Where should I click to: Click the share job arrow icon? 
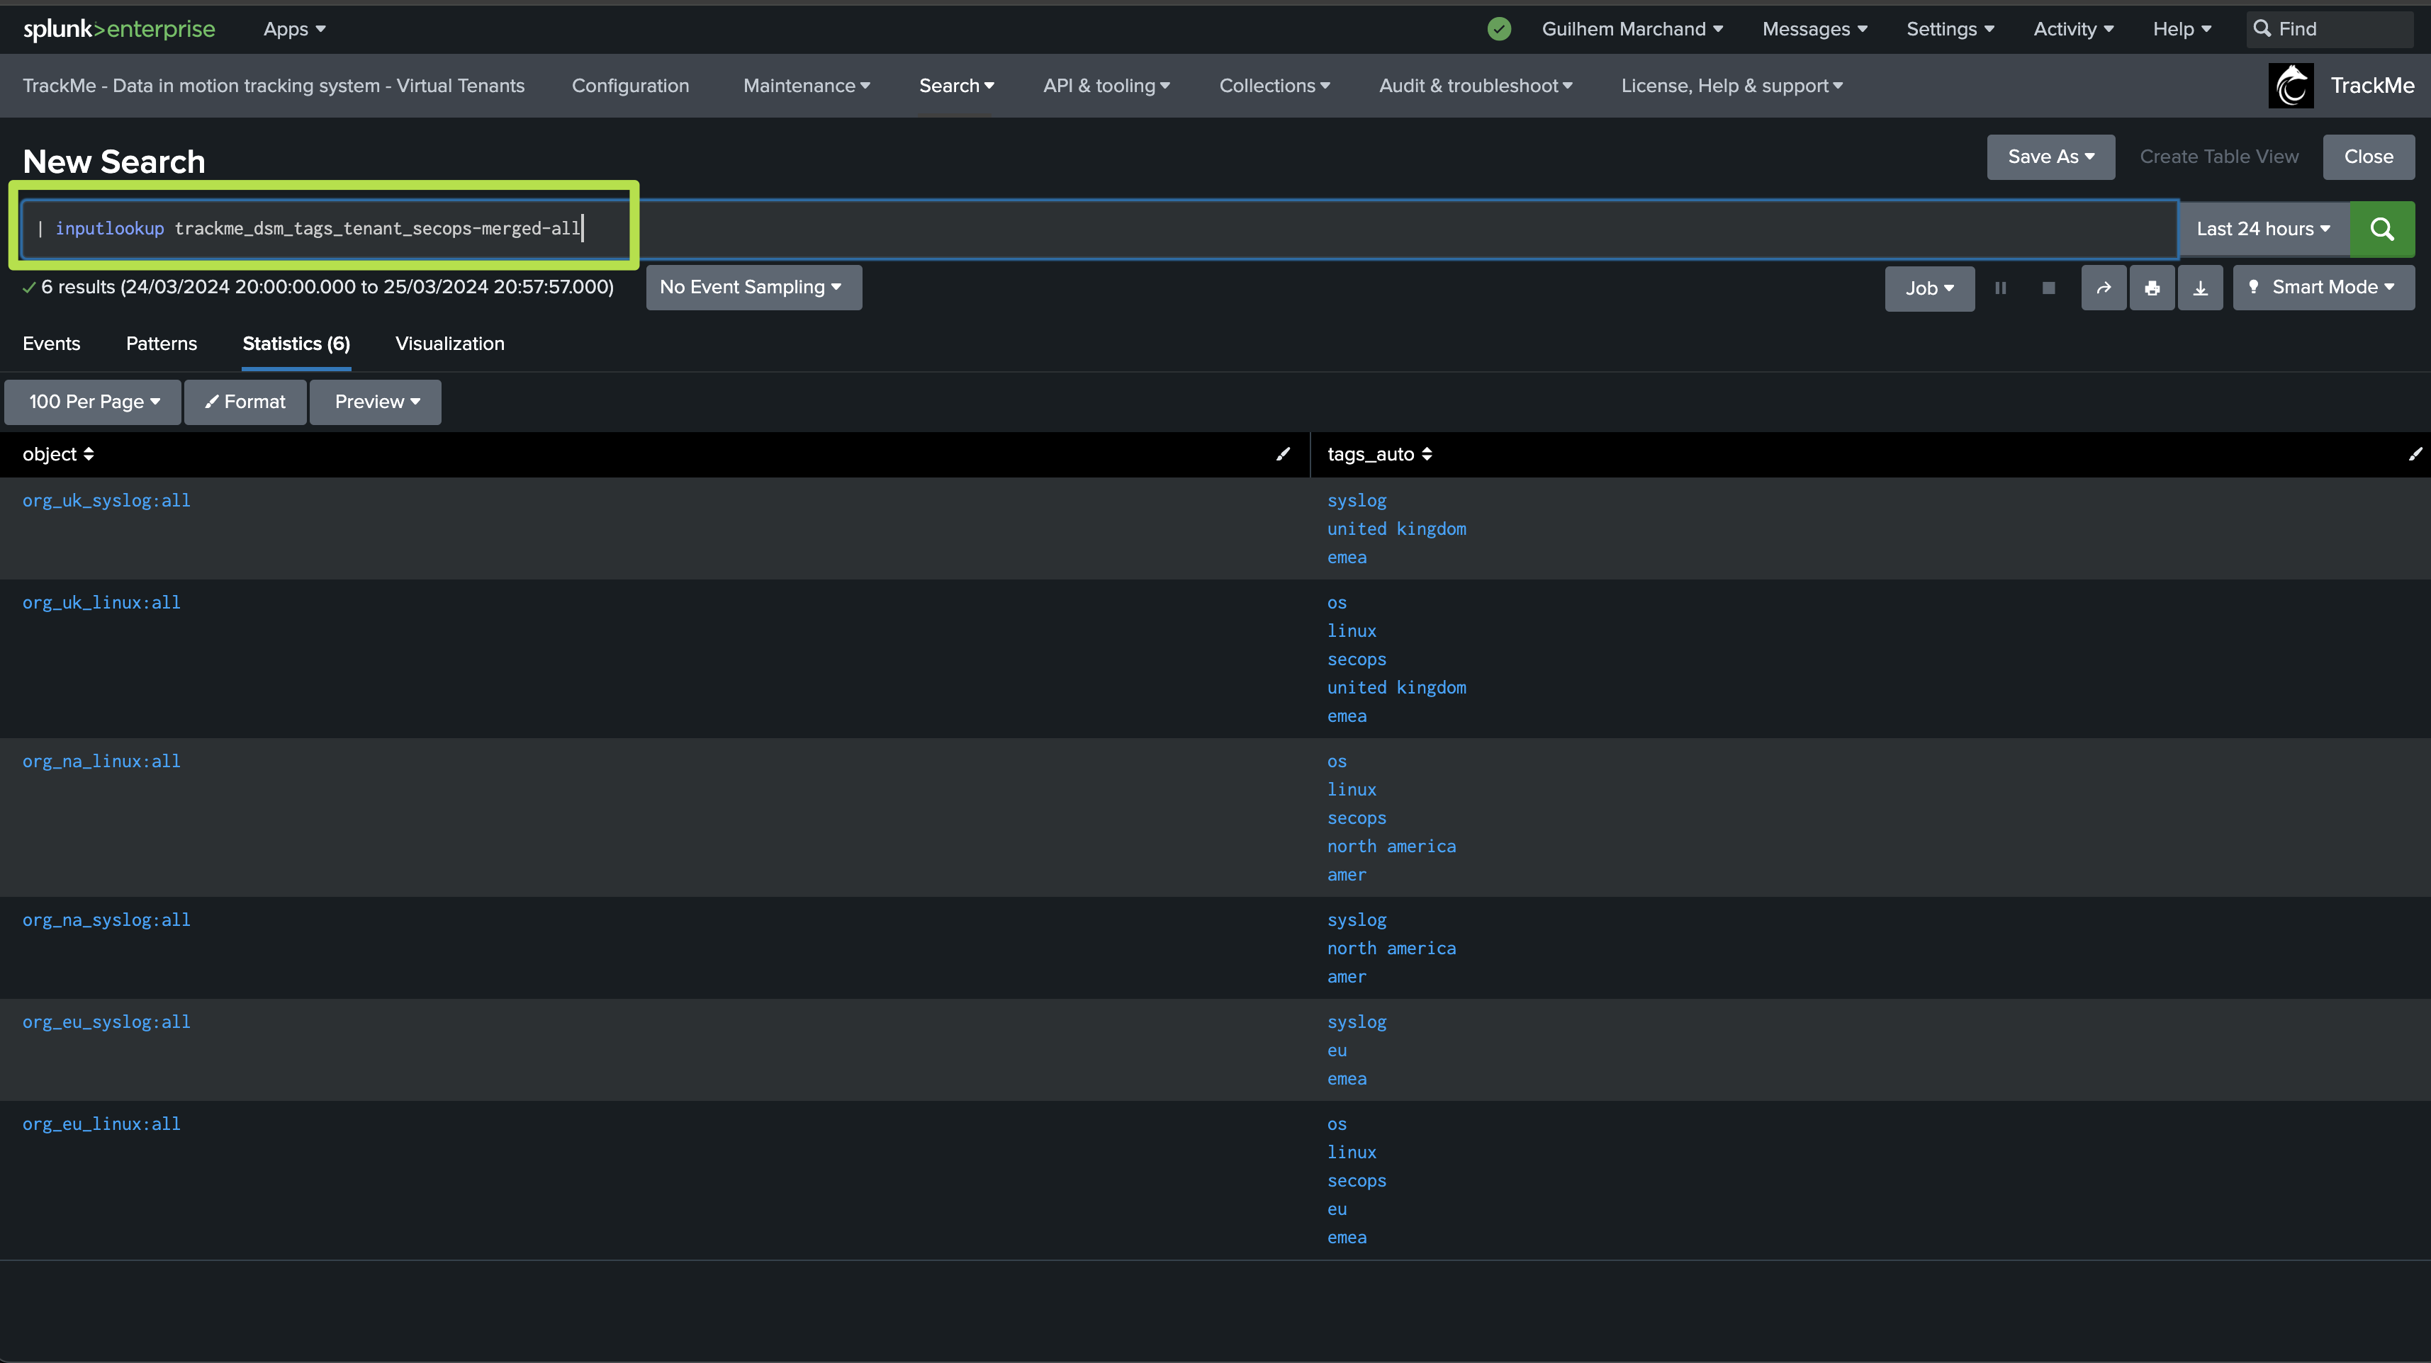point(2104,288)
